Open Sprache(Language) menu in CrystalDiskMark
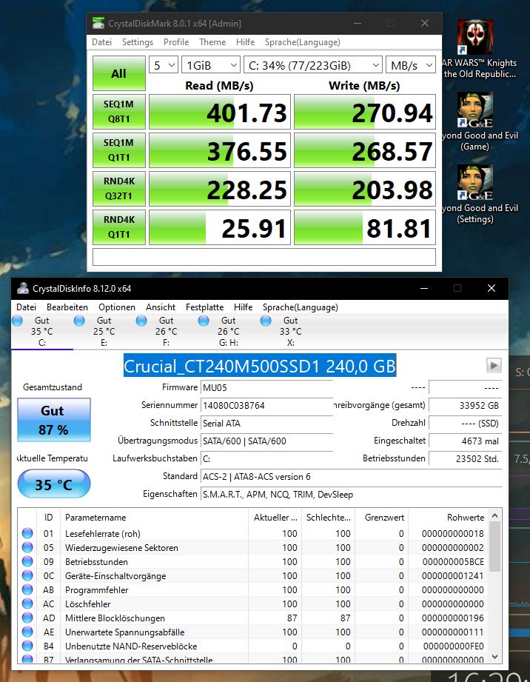This screenshot has height=682, width=530. (302, 42)
